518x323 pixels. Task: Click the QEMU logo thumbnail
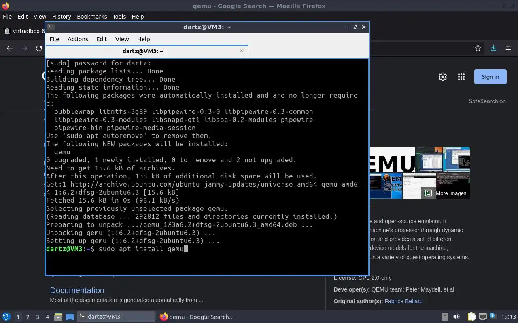click(x=392, y=160)
